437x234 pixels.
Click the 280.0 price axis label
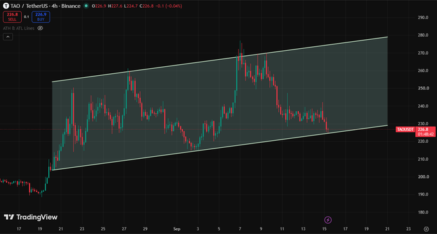[422, 35]
